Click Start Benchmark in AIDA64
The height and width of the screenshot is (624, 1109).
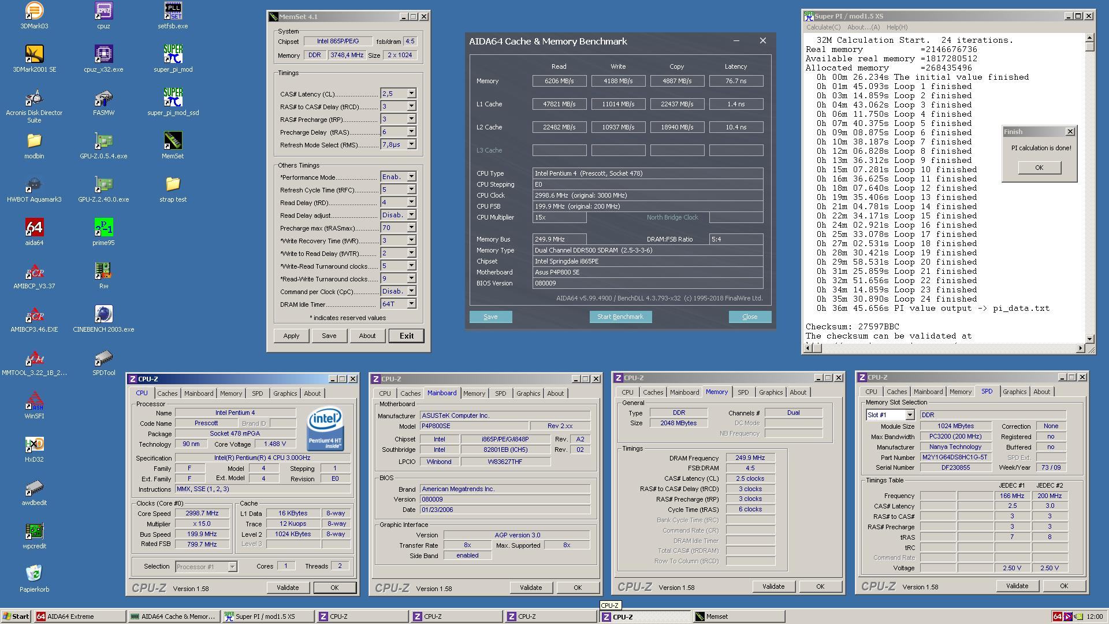620,317
